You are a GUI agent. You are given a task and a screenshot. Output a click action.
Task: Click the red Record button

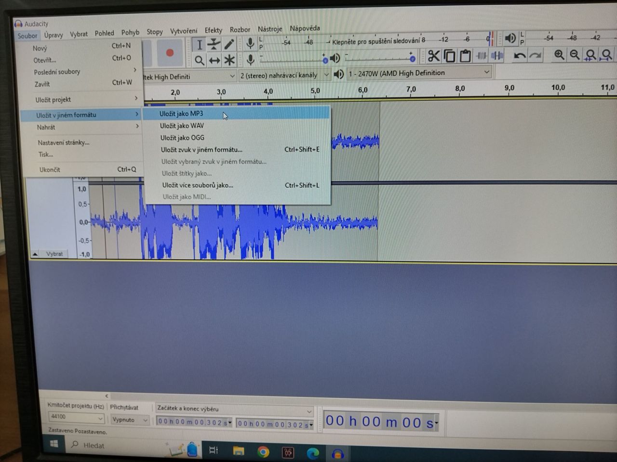coord(170,53)
